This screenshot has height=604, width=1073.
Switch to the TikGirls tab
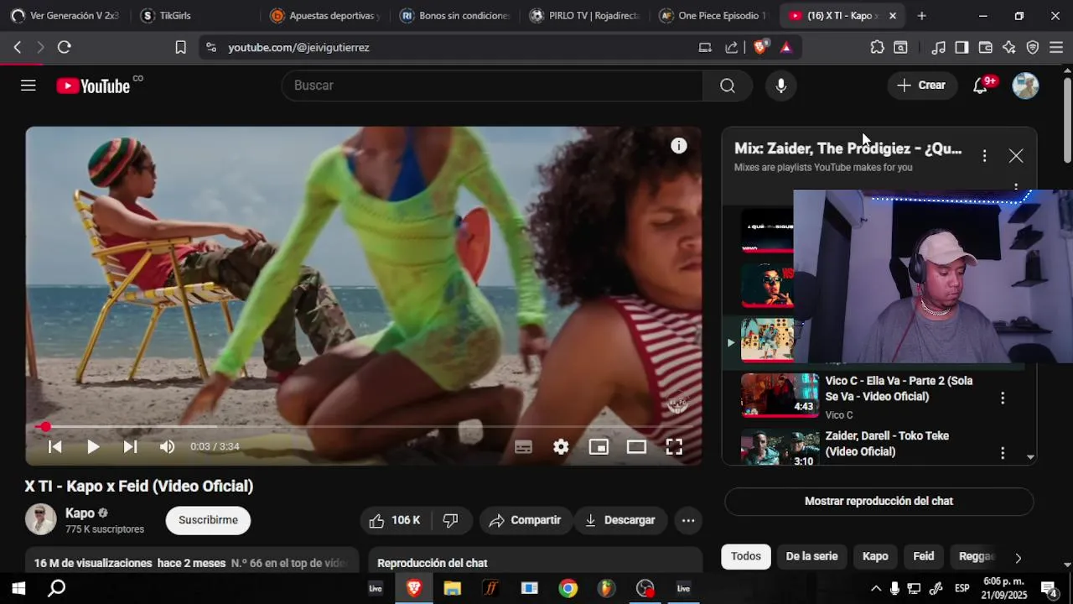194,16
